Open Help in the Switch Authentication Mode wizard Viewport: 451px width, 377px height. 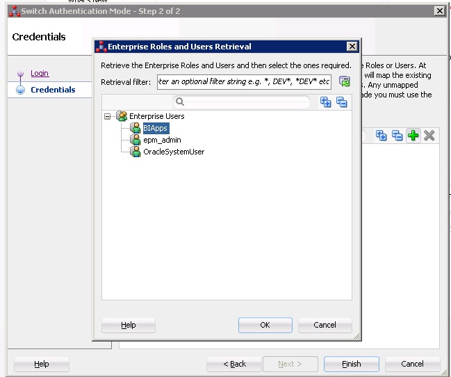pyautogui.click(x=42, y=364)
